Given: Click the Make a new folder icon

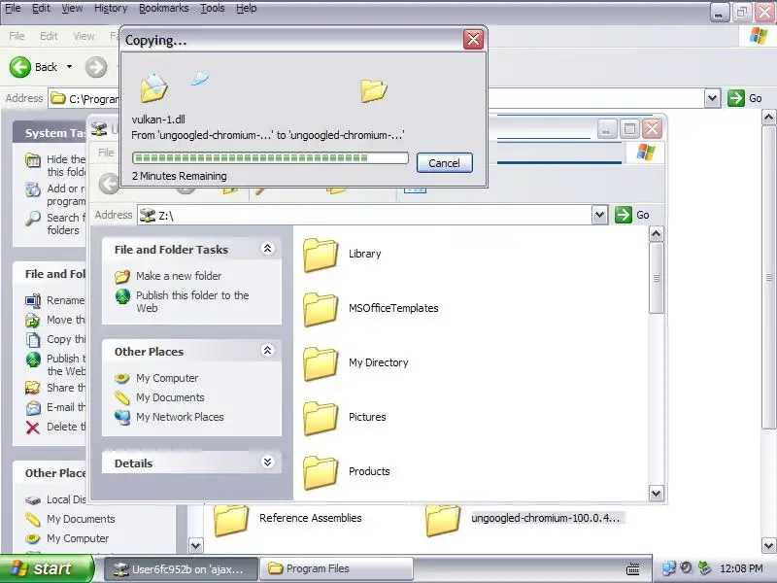Looking at the screenshot, I should coord(122,276).
